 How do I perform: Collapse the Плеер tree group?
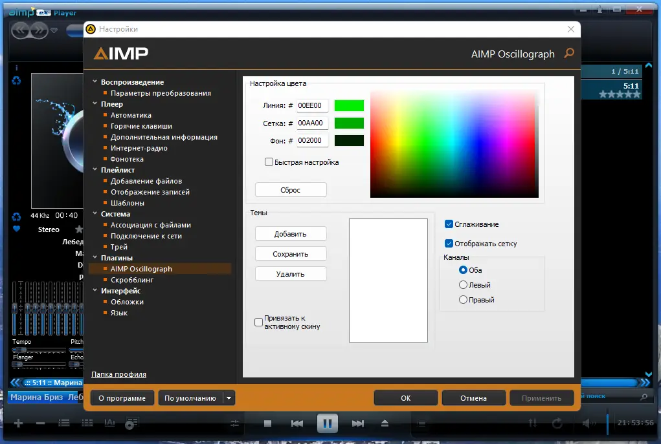pyautogui.click(x=95, y=103)
